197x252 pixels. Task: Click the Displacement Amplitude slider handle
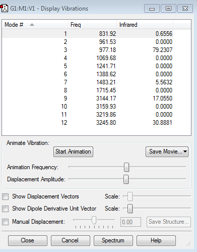coord(126,179)
